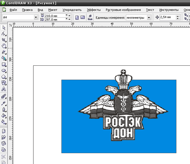Click the ruler origin corner icon

[x=10, y=25]
